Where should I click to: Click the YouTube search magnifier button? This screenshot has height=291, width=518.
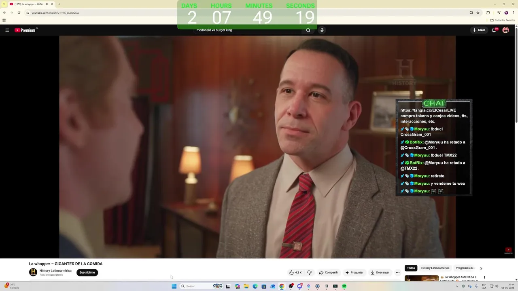(x=308, y=30)
